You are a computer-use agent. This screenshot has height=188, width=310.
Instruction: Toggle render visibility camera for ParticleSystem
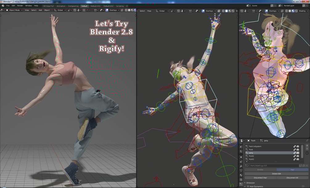click(298, 147)
